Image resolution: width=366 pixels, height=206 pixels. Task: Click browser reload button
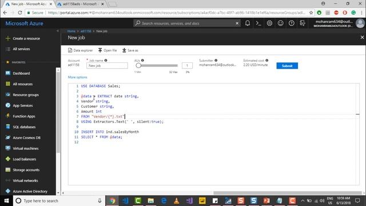point(20,13)
